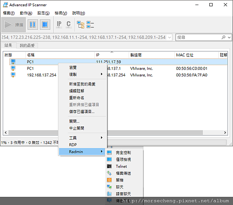Sort by the IP column header
This screenshot has height=205, width=233.
[111, 55]
